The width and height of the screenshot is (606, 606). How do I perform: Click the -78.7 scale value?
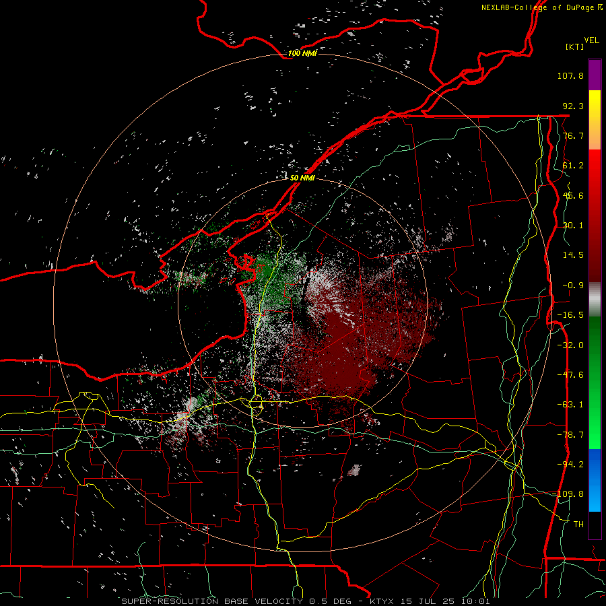[570, 435]
